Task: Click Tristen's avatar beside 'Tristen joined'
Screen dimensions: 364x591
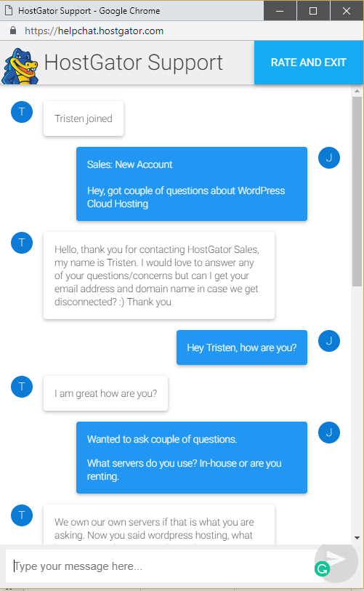Action: (x=22, y=112)
